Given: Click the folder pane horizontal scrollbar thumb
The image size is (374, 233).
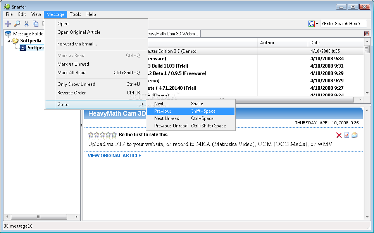Looking at the screenshot, I should tap(39, 217).
